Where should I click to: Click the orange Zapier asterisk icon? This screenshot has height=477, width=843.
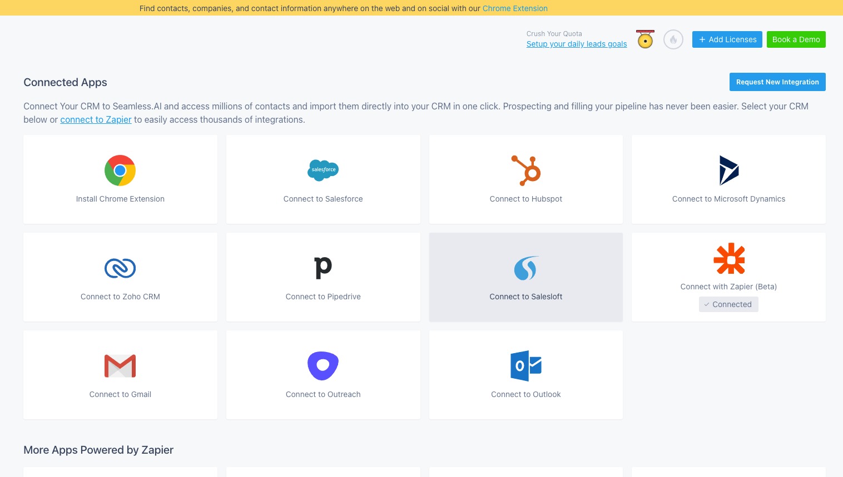(729, 259)
